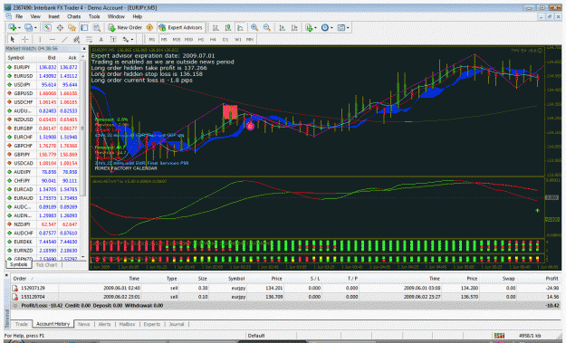The height and width of the screenshot is (343, 566).
Task: Click the New Order toolbar button
Action: click(x=125, y=27)
